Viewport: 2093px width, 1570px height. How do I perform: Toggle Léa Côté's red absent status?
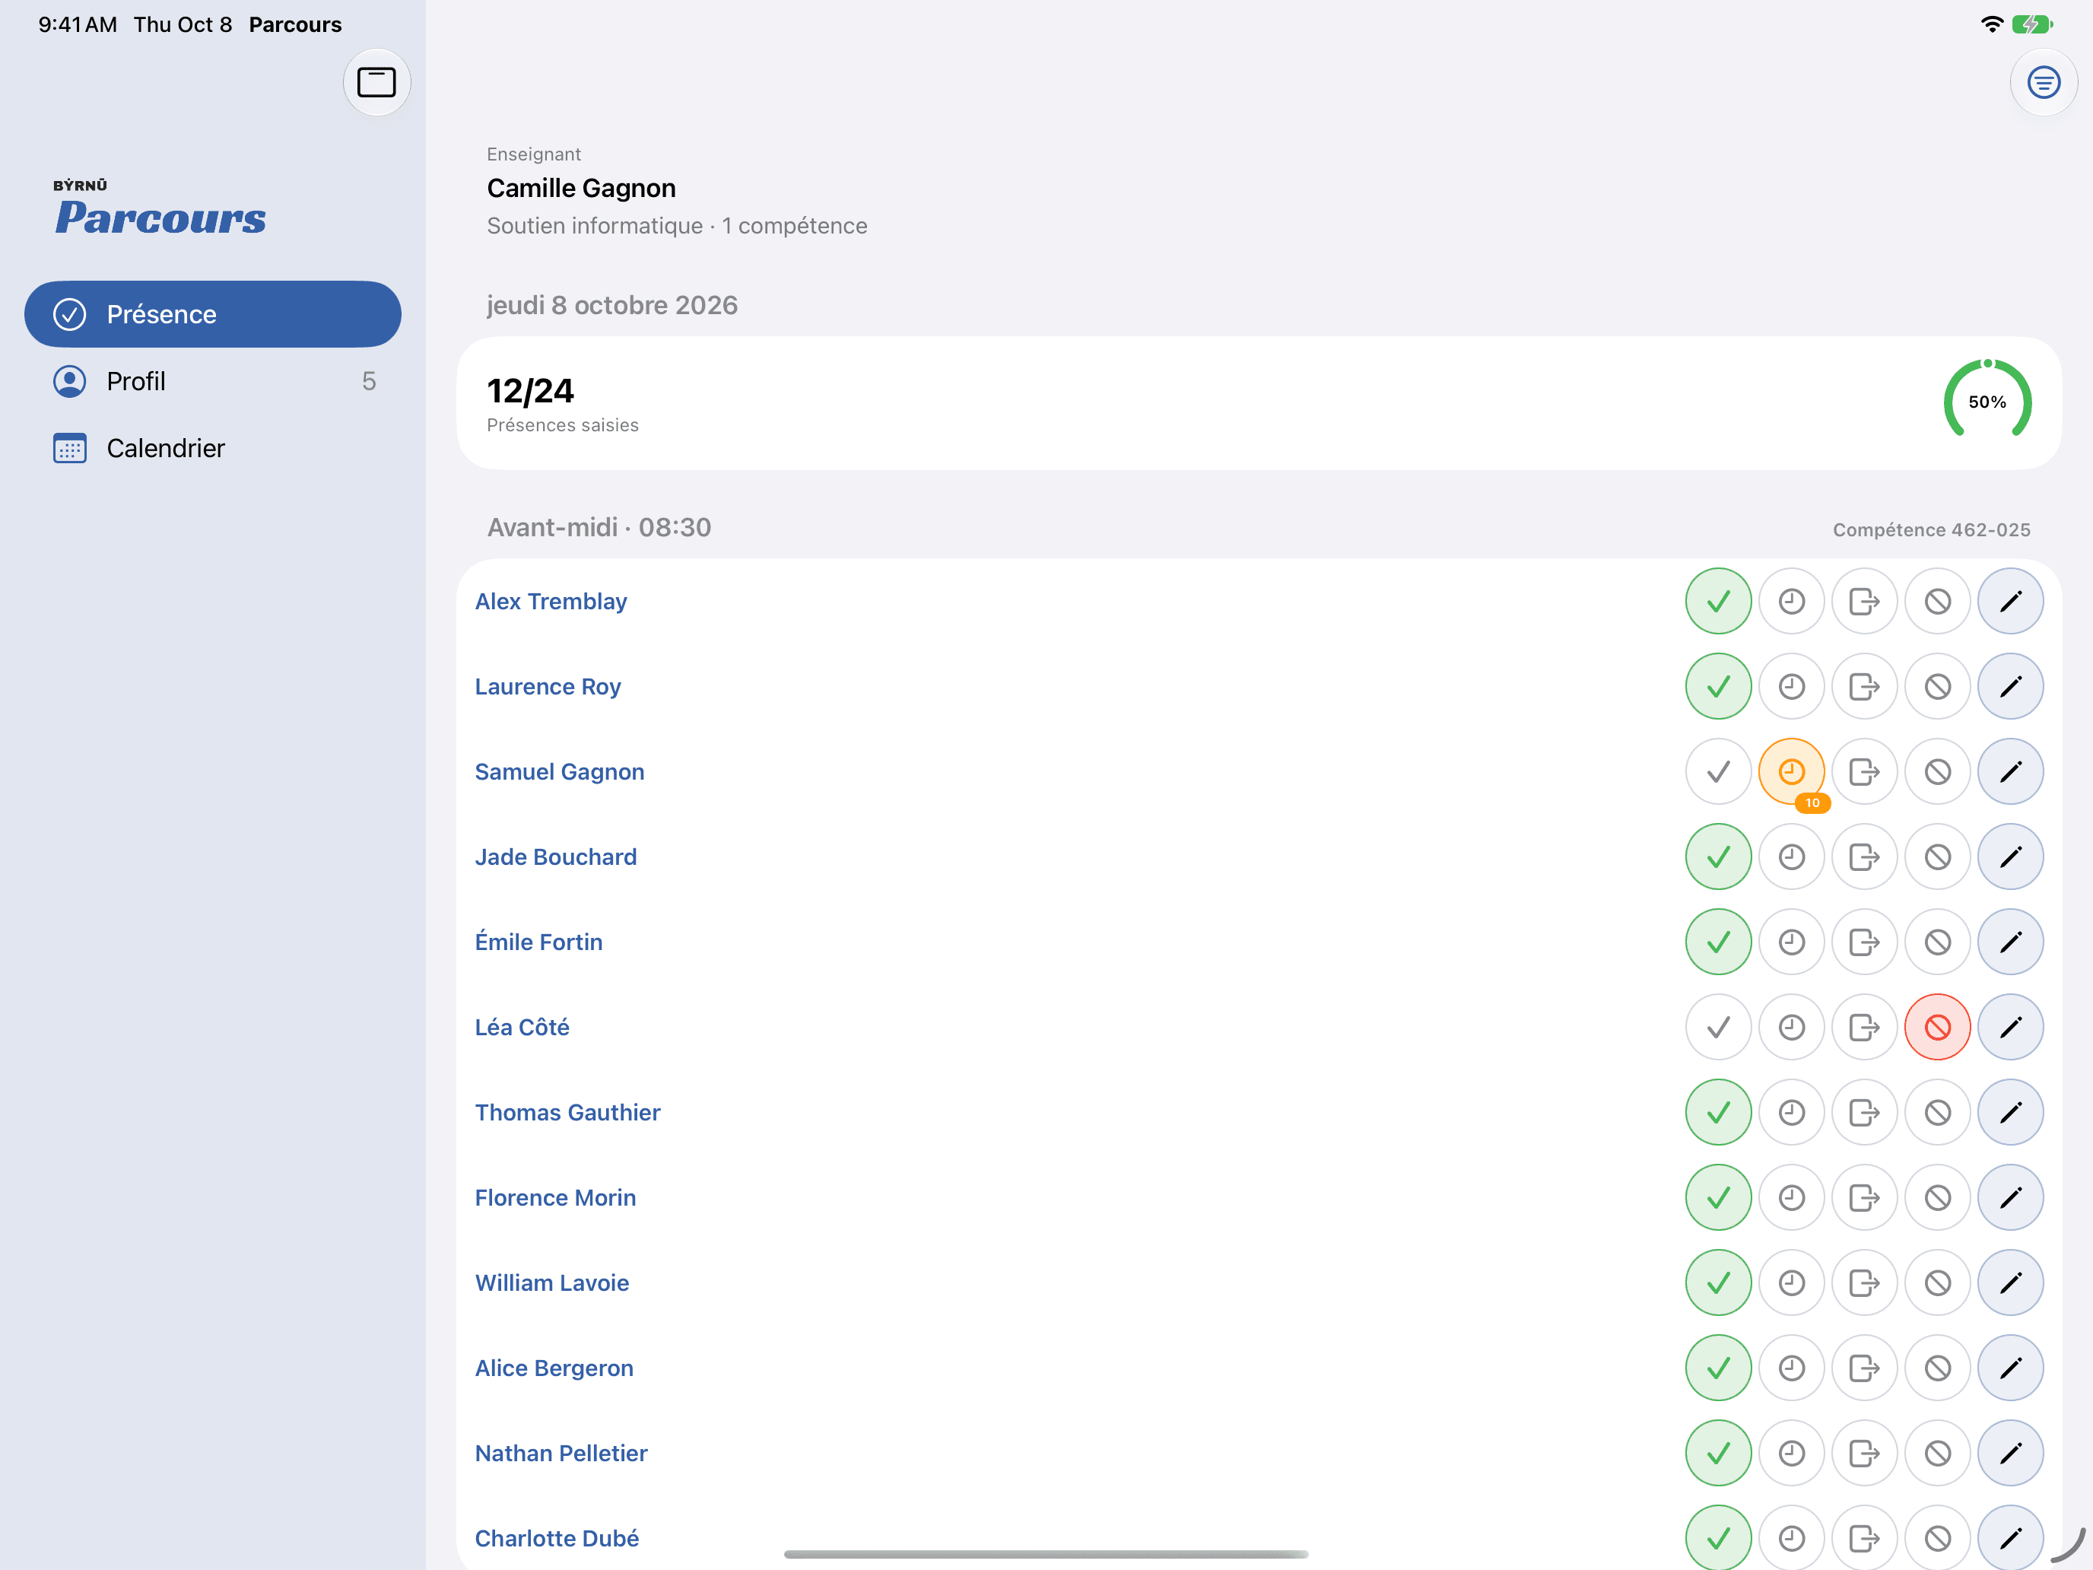[1938, 1027]
